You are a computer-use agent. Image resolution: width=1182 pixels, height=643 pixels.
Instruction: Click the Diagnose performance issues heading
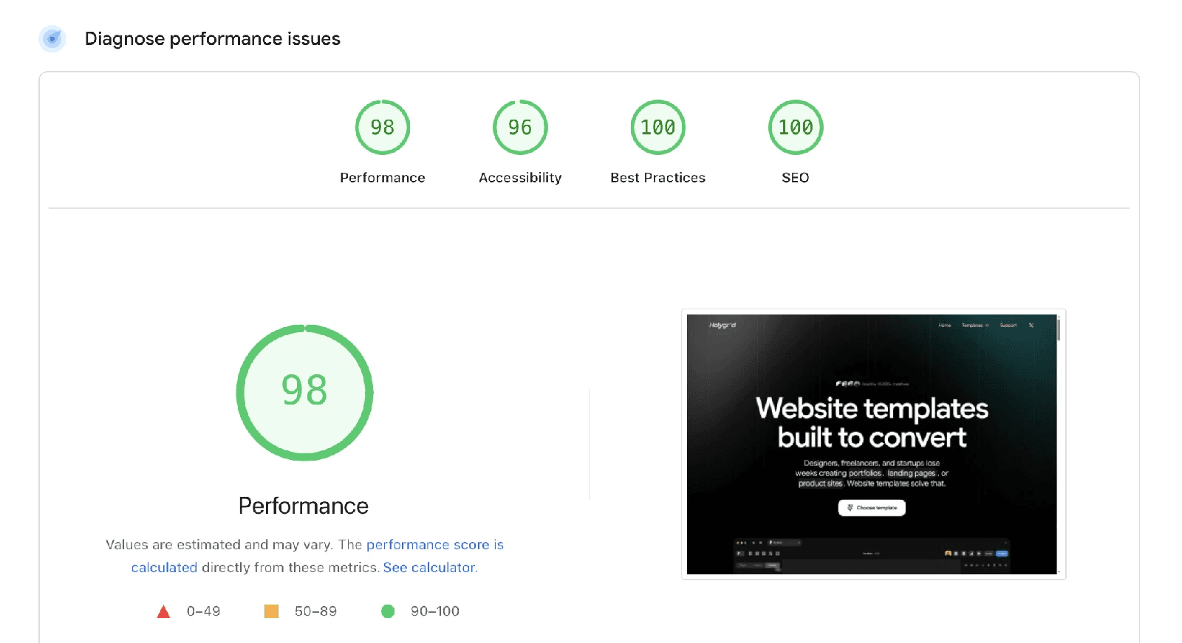(213, 38)
